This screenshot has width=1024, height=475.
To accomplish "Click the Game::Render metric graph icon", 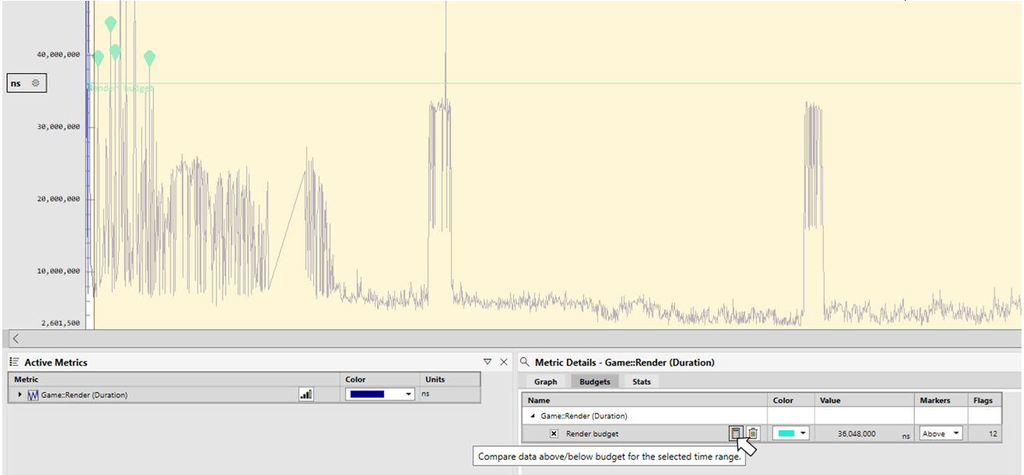I will (x=33, y=395).
